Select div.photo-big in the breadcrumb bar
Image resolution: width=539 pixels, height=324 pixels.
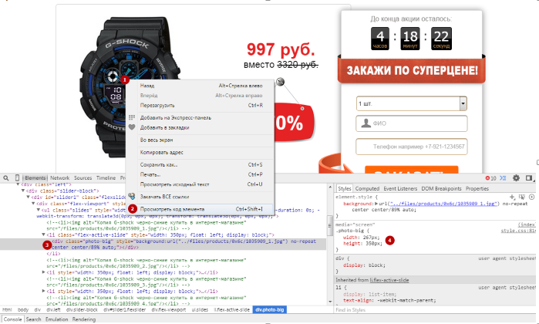[268, 309]
